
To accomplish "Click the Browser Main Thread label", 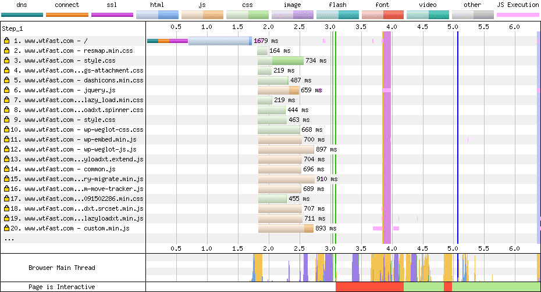I will [x=62, y=268].
